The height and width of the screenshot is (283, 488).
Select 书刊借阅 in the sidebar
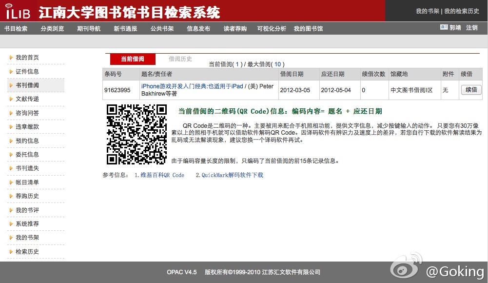click(27, 85)
